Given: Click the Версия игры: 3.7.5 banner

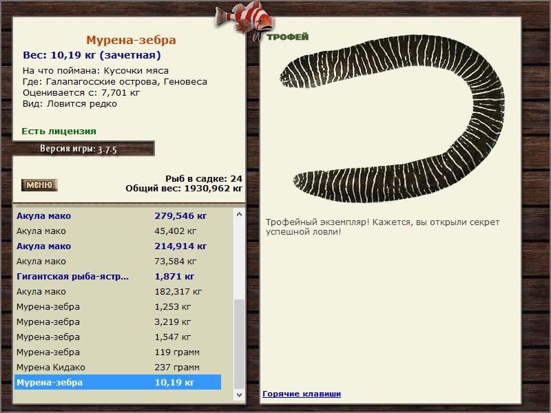Looking at the screenshot, I should click(83, 149).
